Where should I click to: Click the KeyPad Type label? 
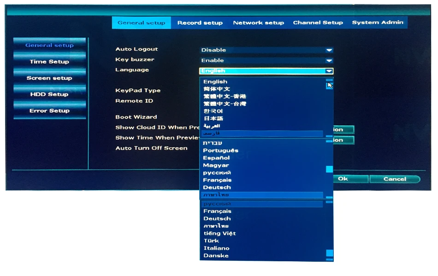(x=138, y=90)
